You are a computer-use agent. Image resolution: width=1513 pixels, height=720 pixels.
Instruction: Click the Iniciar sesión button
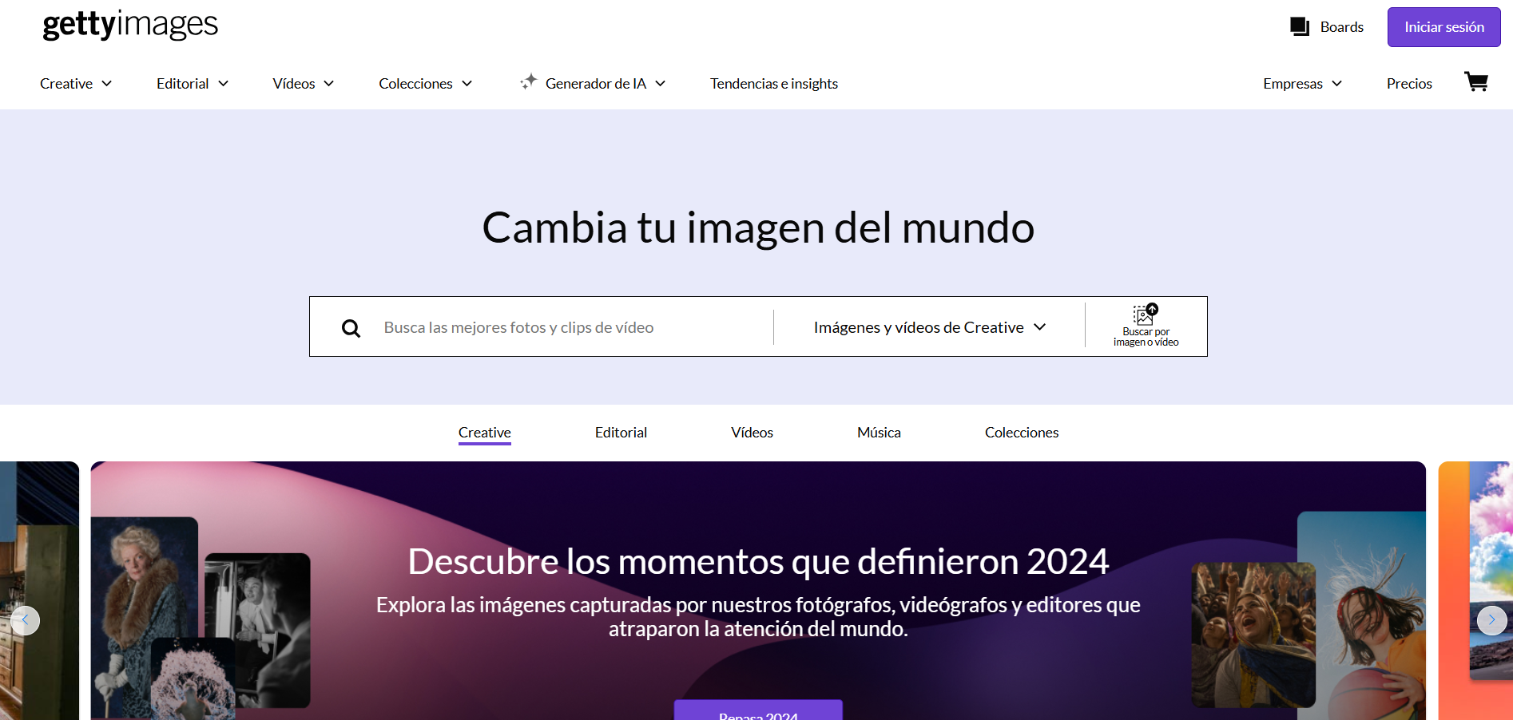[x=1444, y=27]
